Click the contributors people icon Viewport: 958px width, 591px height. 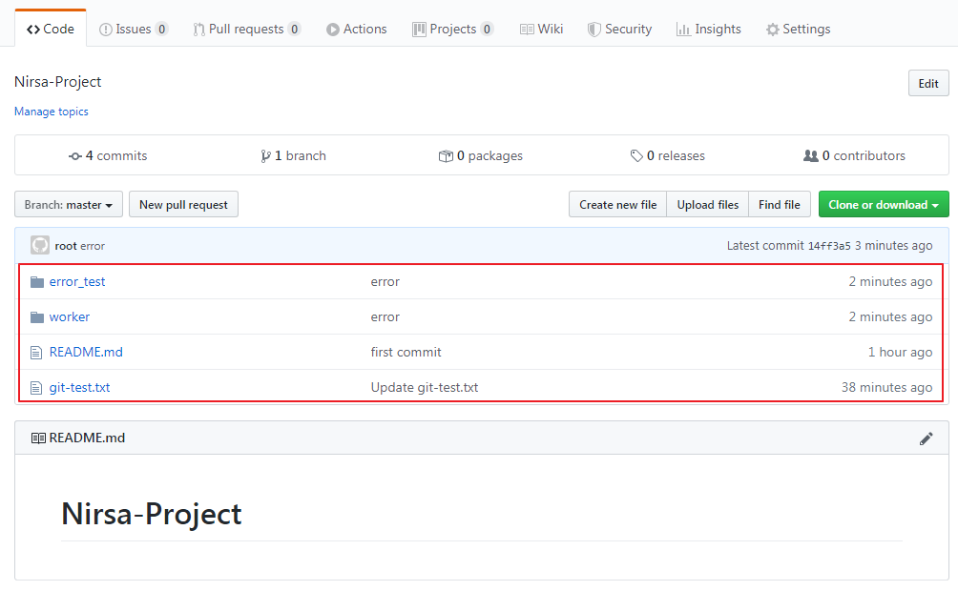(x=809, y=155)
